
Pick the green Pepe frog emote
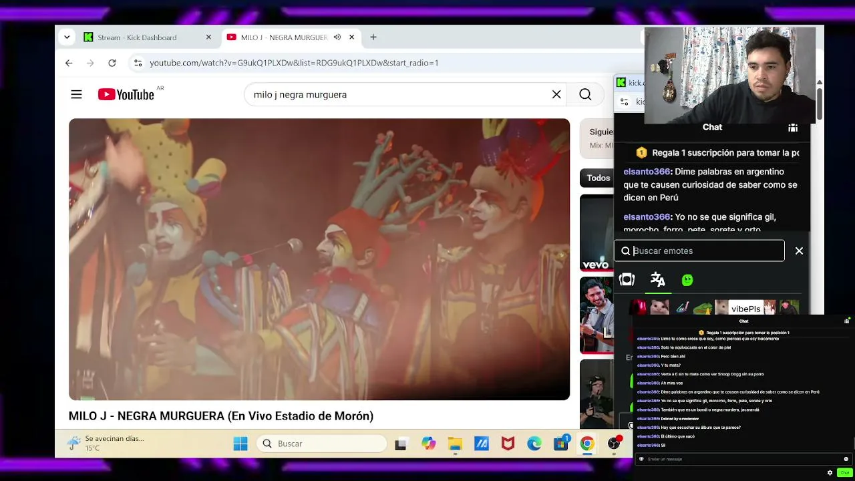pyautogui.click(x=703, y=308)
